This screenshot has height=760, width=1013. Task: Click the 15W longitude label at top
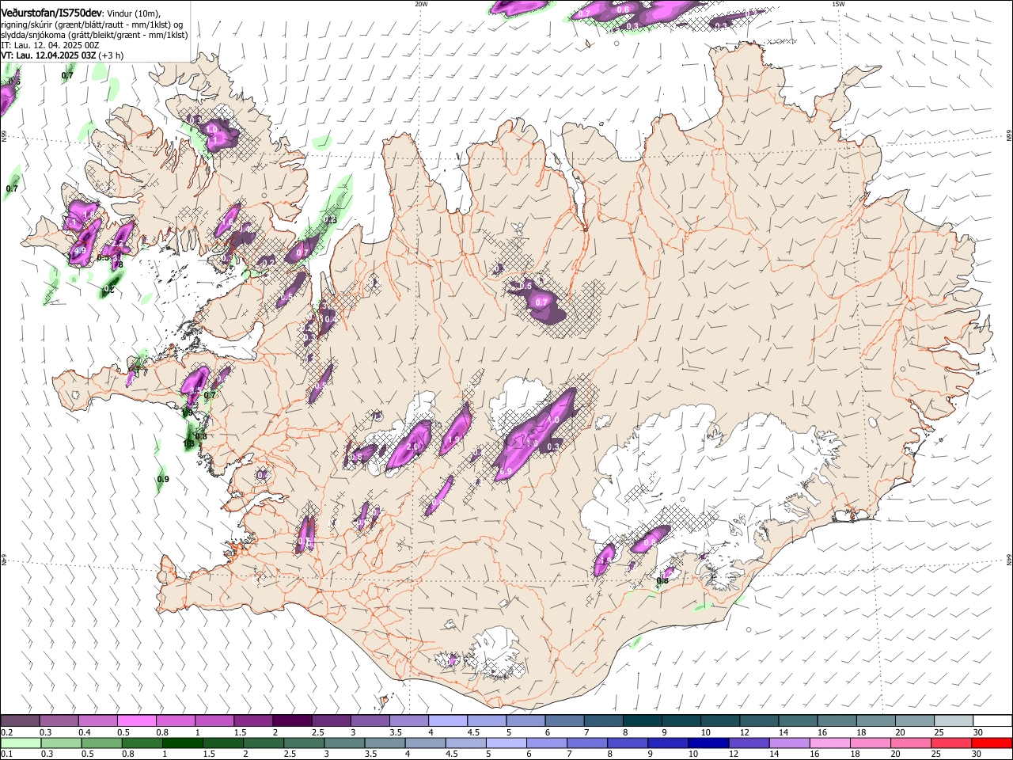click(x=838, y=4)
